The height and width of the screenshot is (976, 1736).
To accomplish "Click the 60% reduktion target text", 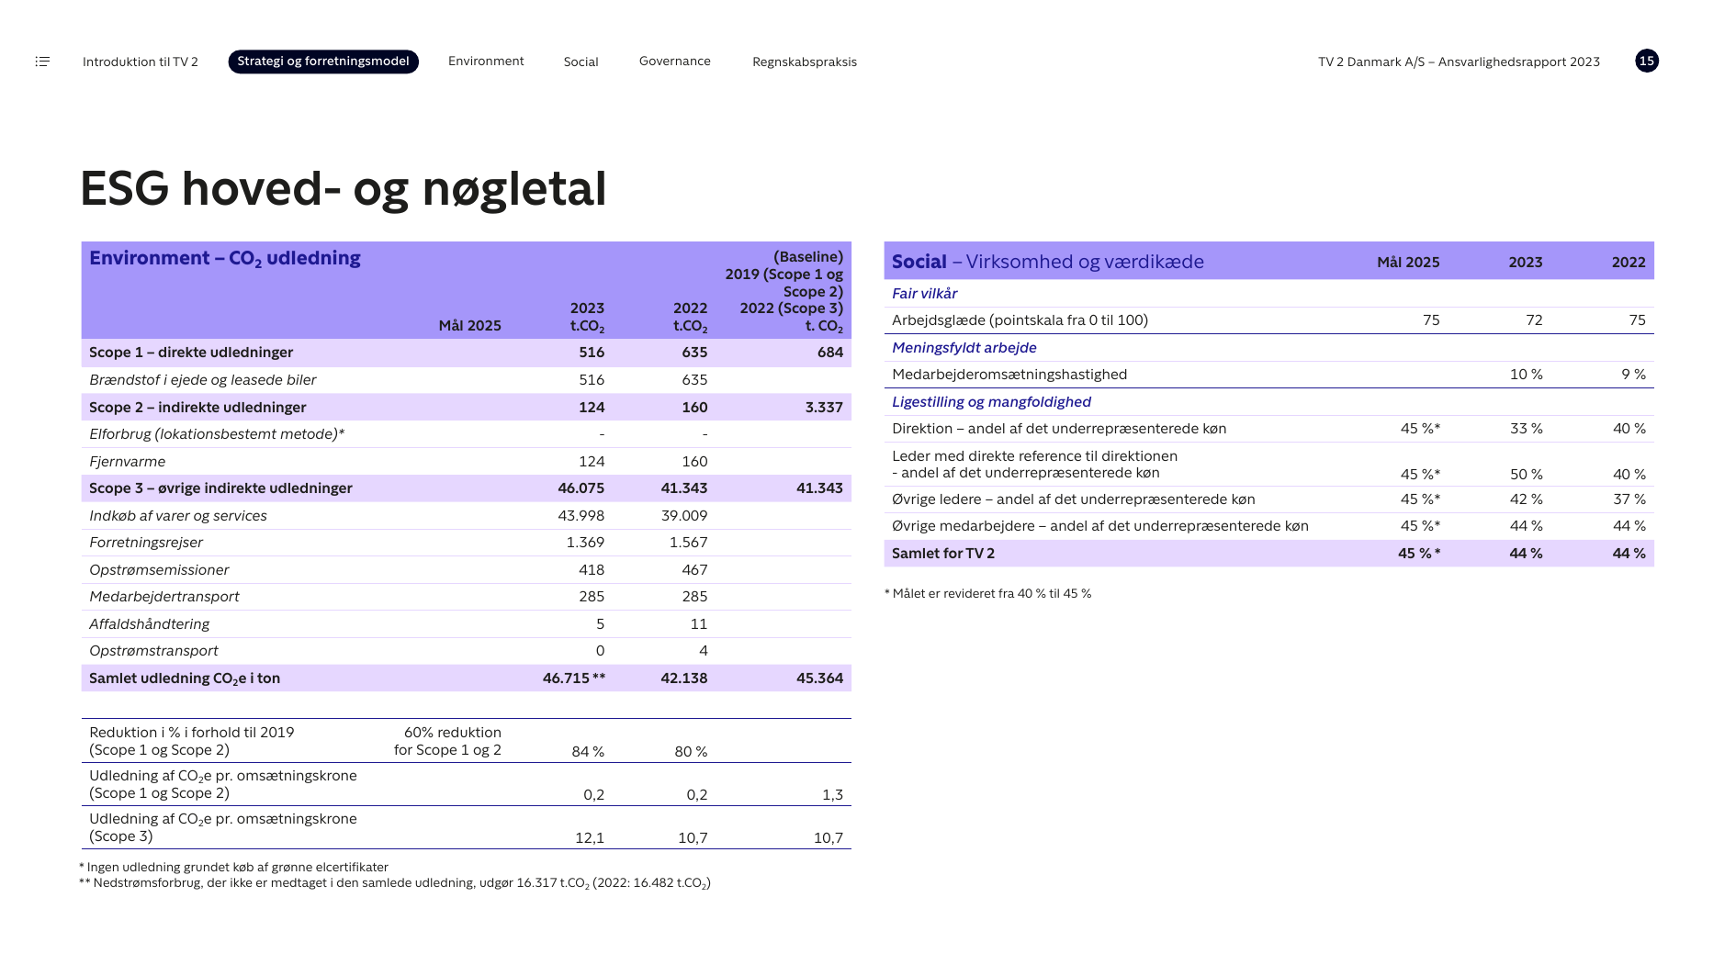I will pos(447,741).
